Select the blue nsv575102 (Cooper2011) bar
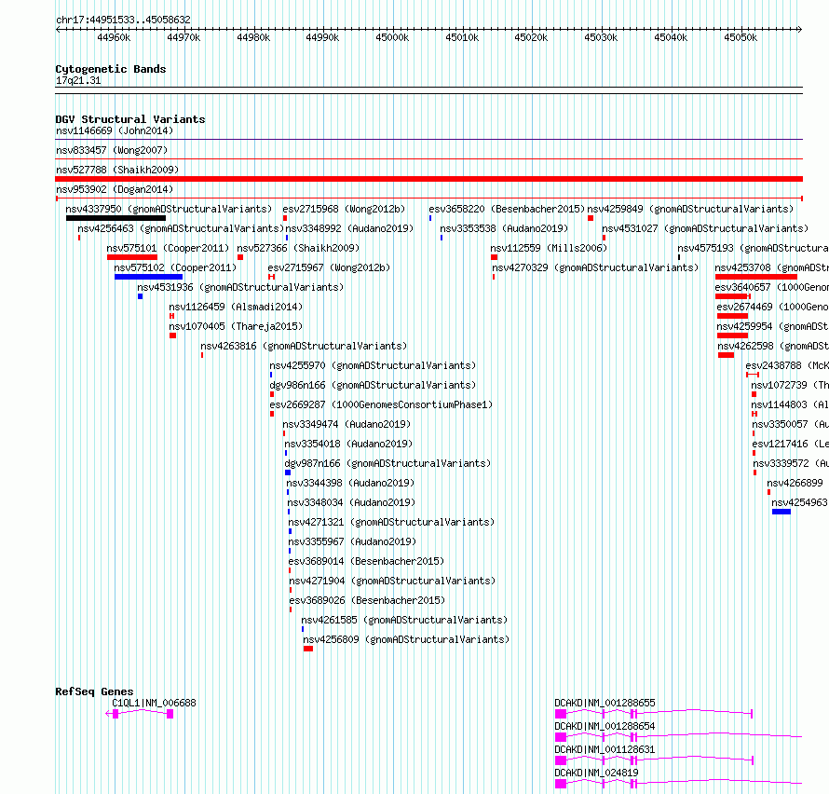 pyautogui.click(x=148, y=277)
